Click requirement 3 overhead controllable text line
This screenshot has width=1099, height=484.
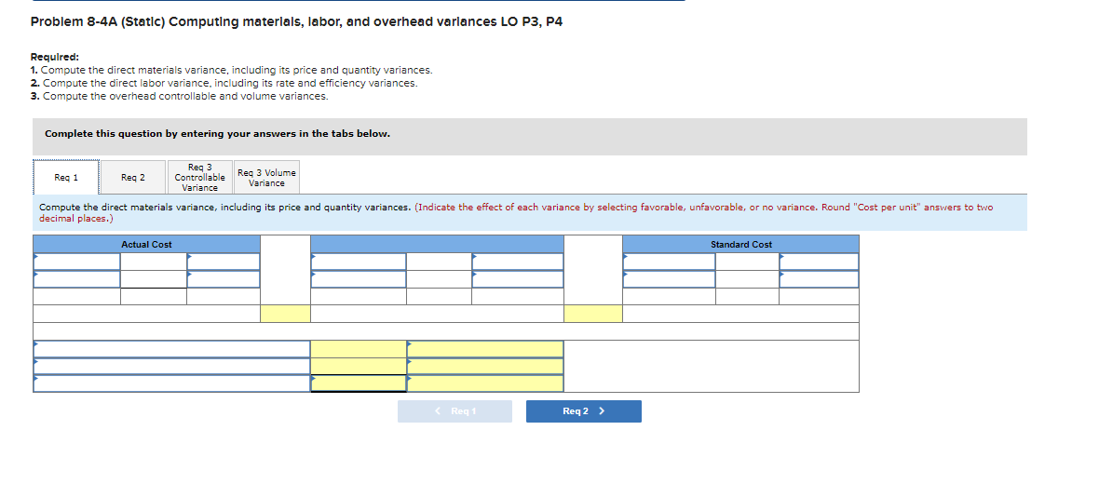coord(180,96)
